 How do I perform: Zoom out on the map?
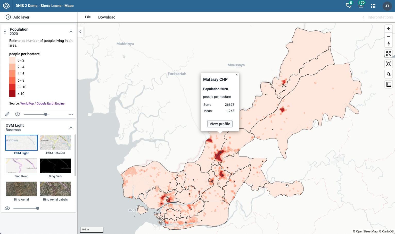389,36
